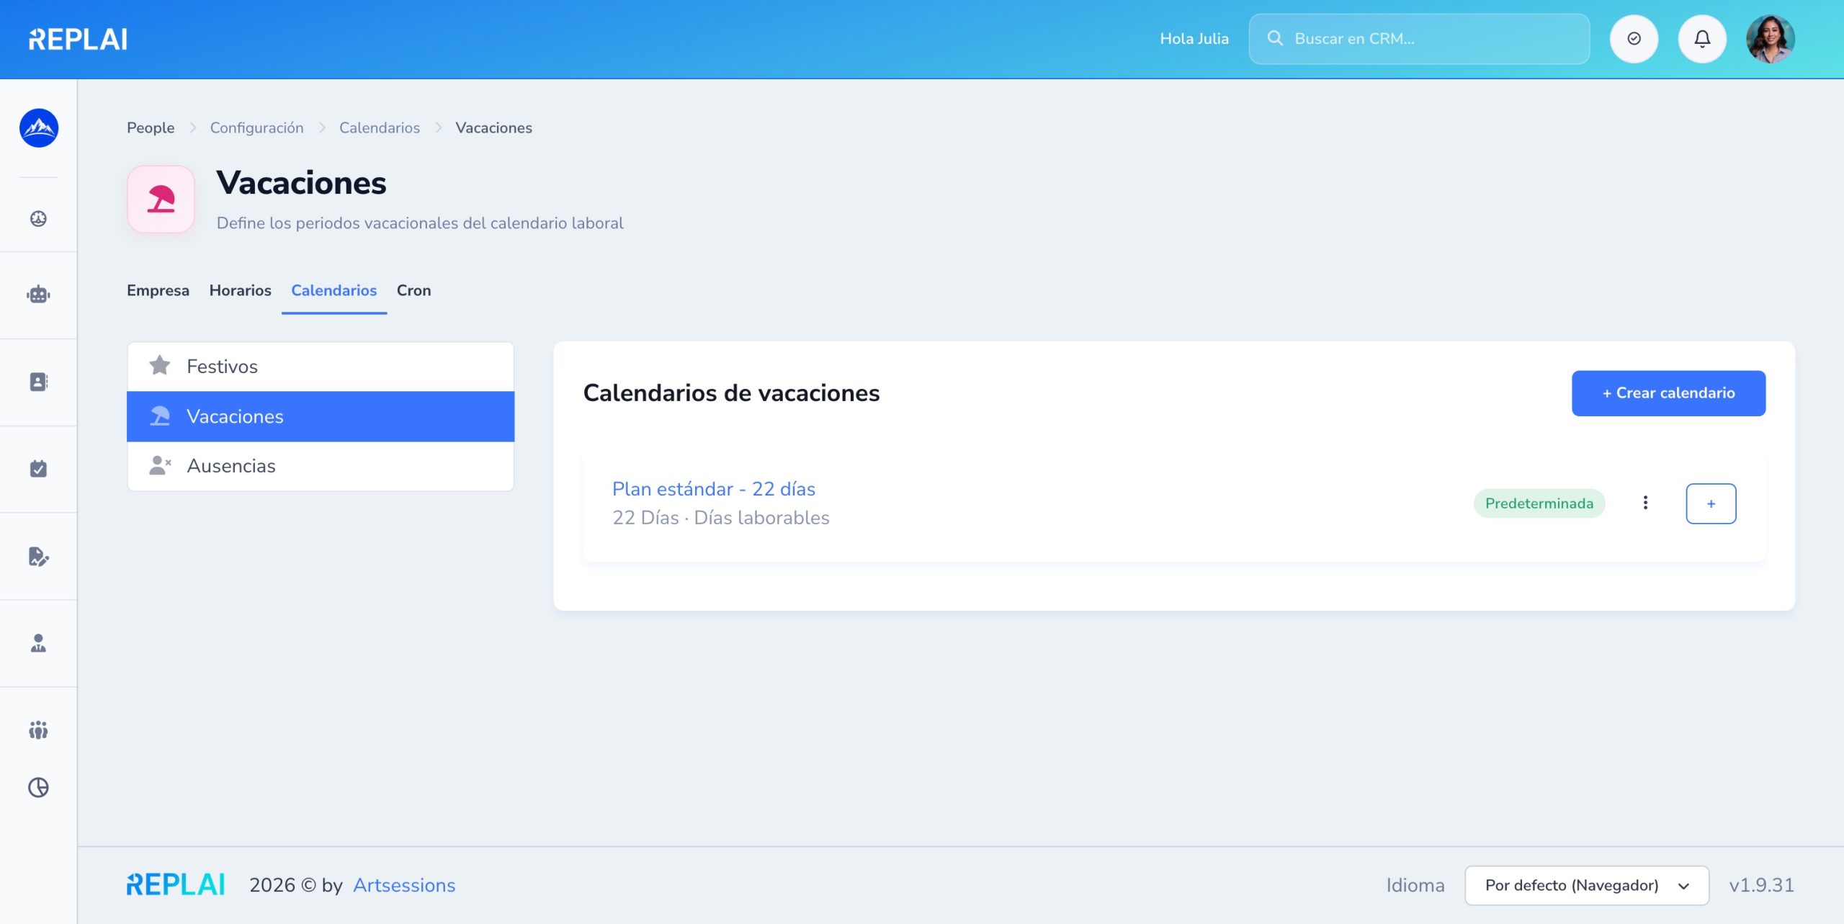Click the Ausencias user-x icon
The height and width of the screenshot is (924, 1844).
[x=160, y=465]
